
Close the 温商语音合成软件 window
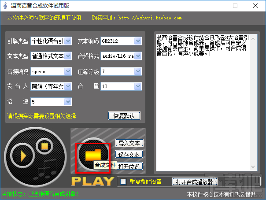tap(255, 6)
